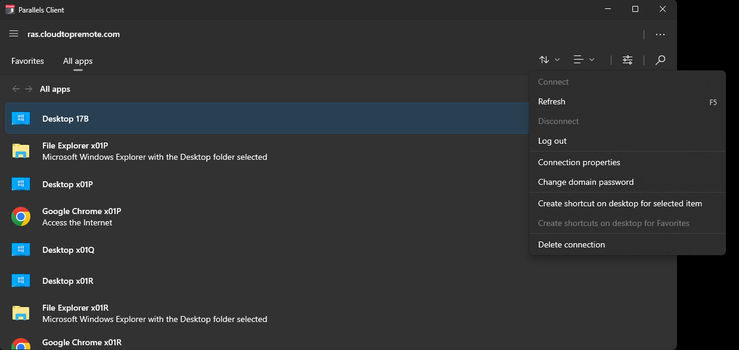The width and height of the screenshot is (739, 350).
Task: Open the hamburger navigation menu
Action: coord(14,34)
